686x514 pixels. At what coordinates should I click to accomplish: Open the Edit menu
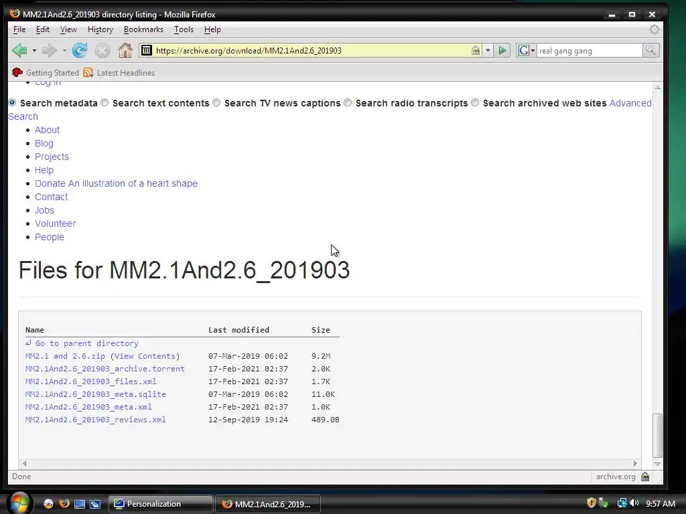click(42, 29)
